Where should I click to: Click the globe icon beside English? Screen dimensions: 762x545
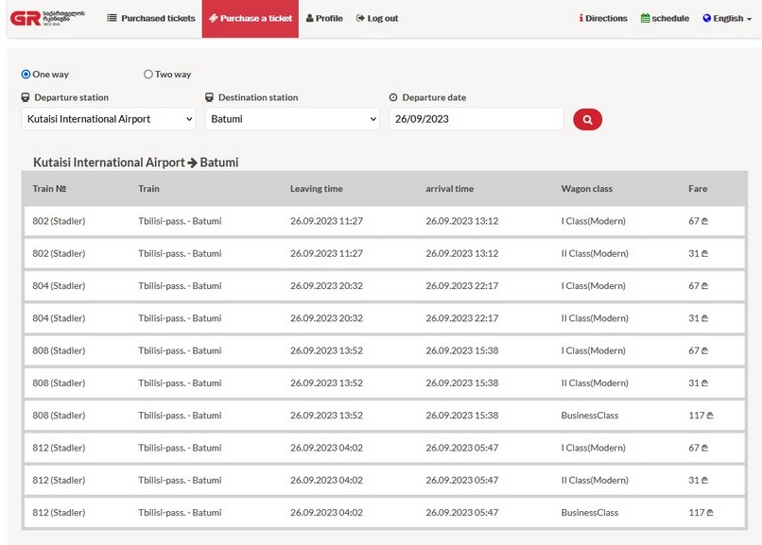706,18
